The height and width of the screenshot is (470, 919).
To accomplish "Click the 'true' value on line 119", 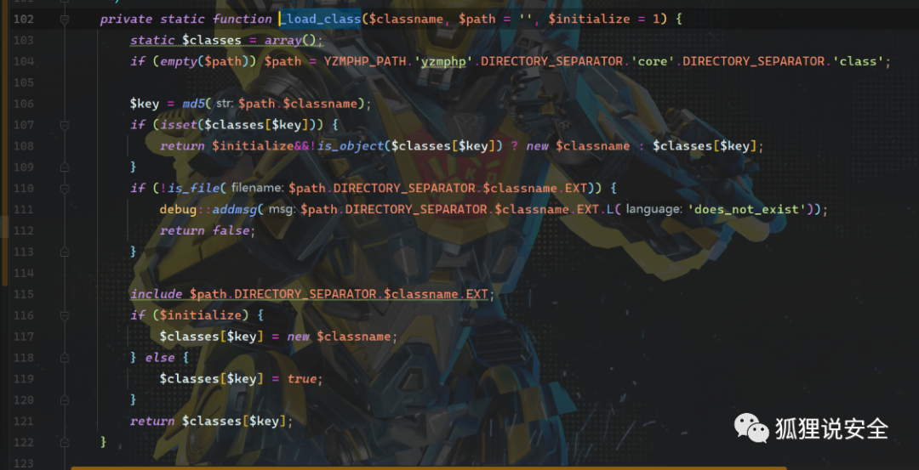I will click(302, 378).
